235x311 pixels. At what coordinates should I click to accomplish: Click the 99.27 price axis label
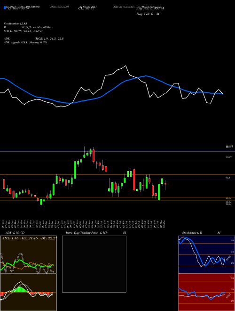coord(229,157)
